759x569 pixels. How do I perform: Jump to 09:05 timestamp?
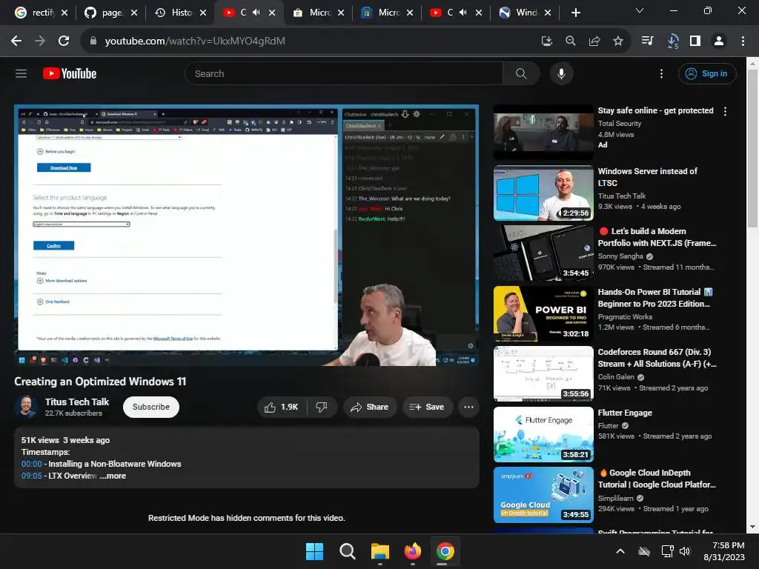point(31,476)
